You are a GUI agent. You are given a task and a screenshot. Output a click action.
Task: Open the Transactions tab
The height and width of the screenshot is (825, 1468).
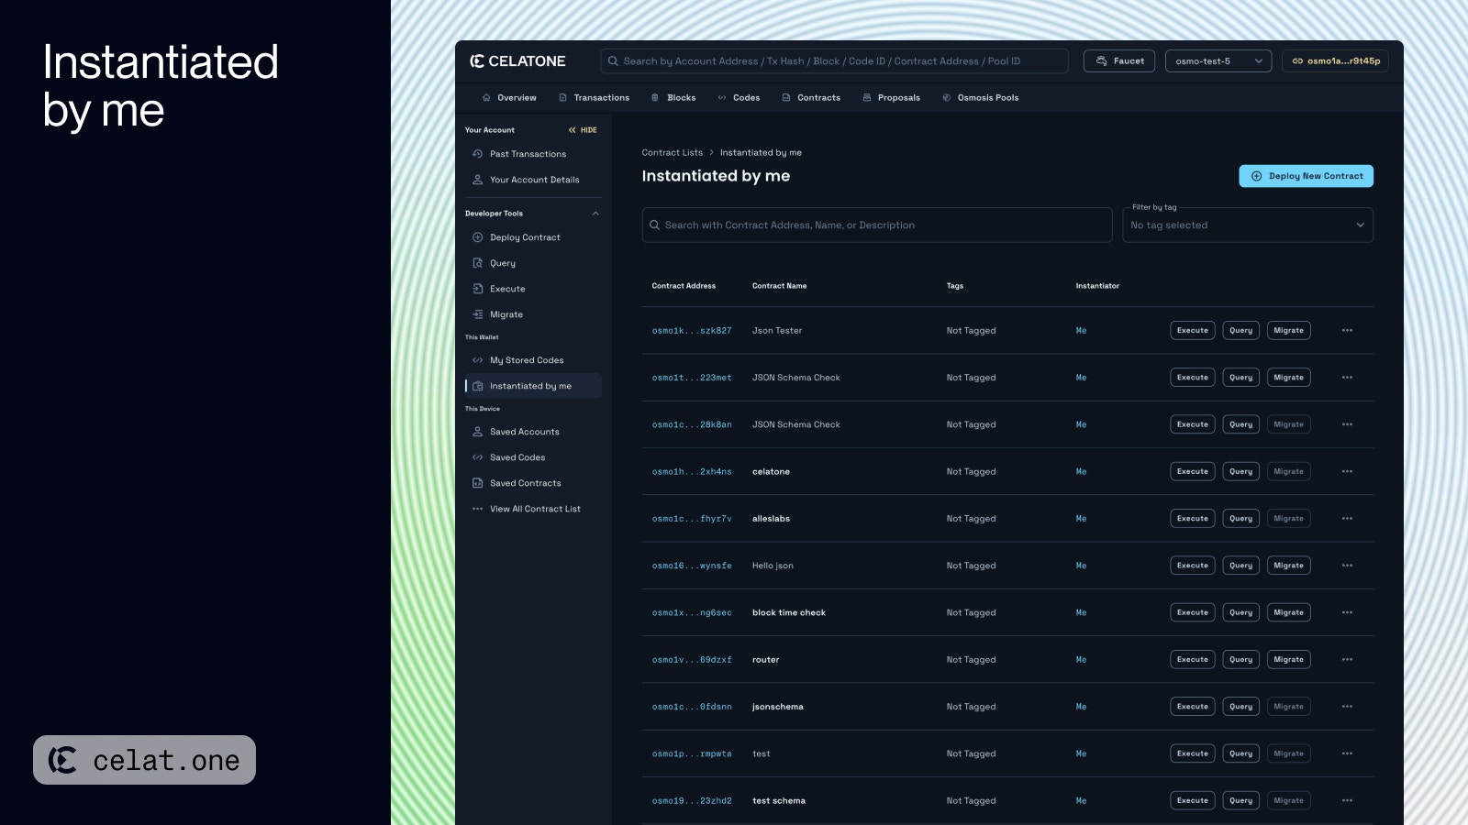[x=594, y=97]
